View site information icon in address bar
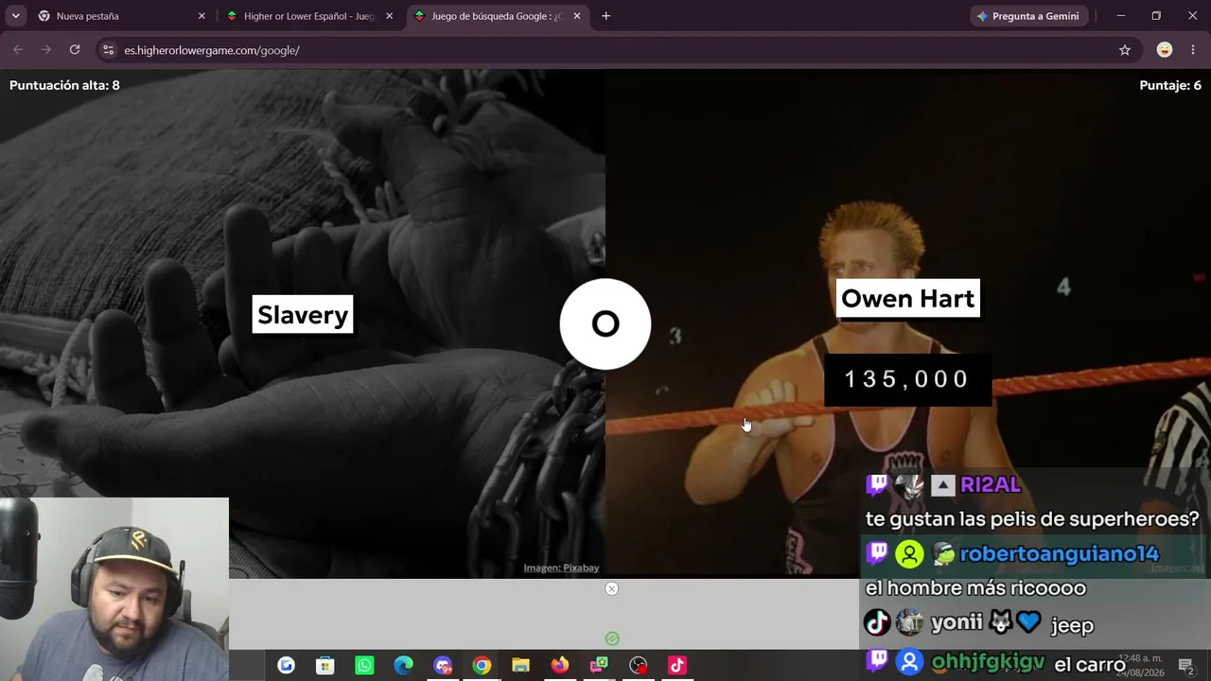This screenshot has width=1211, height=681. coord(108,50)
